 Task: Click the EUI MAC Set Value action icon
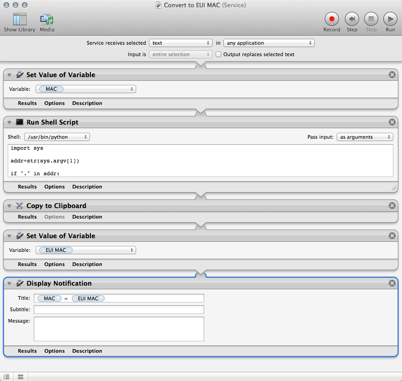[x=20, y=235]
